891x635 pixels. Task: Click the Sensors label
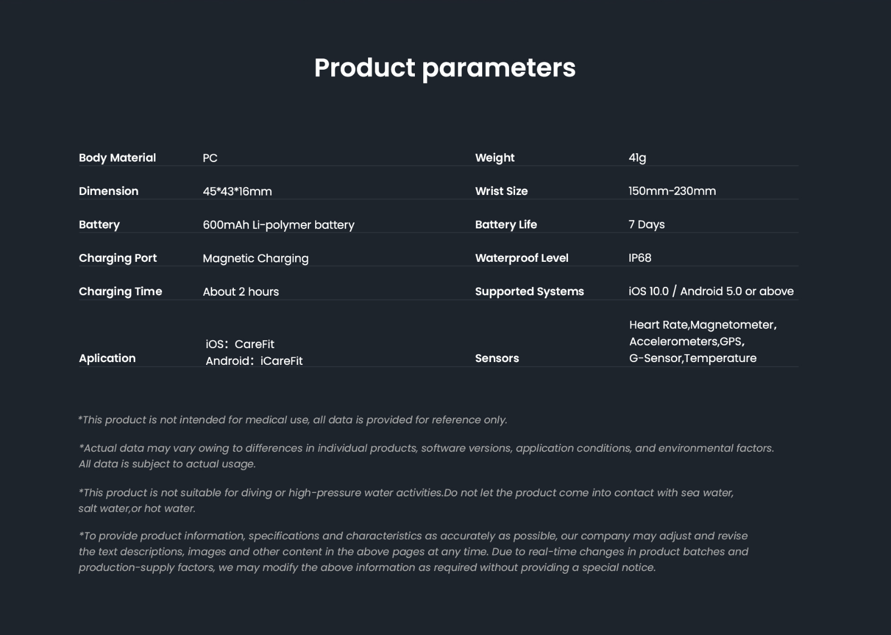coord(497,358)
